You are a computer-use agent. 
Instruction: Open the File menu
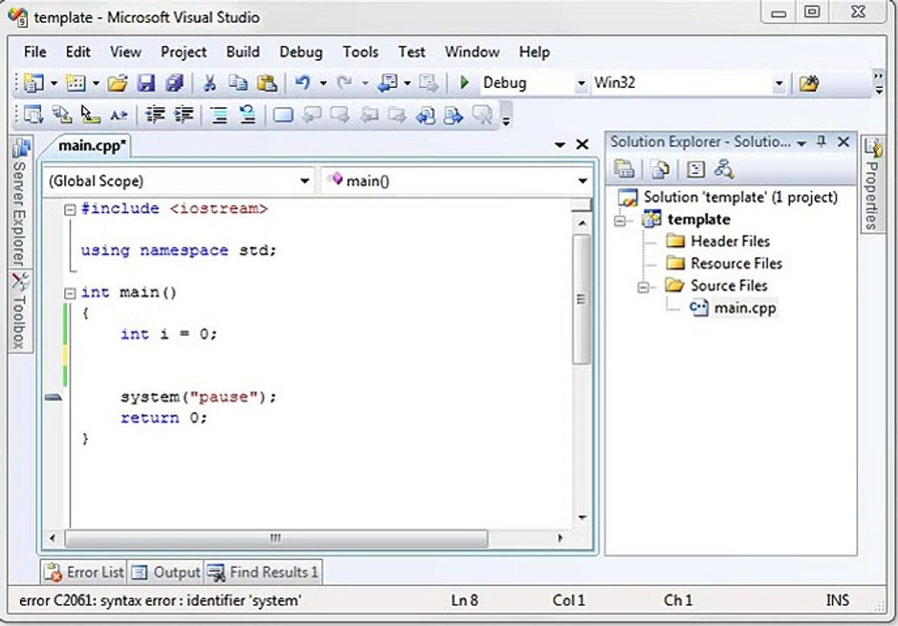[x=35, y=52]
